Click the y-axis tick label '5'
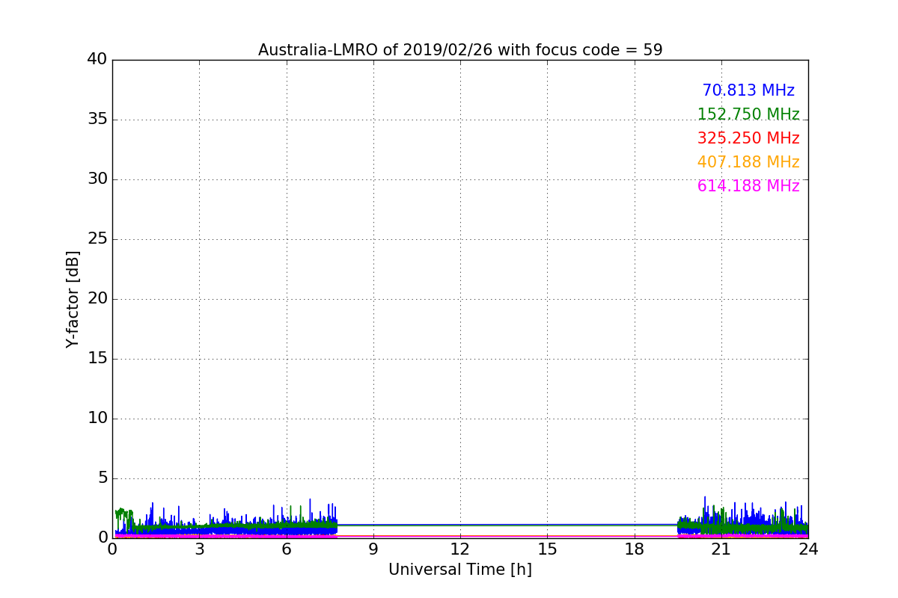The image size is (898, 598). (x=103, y=478)
